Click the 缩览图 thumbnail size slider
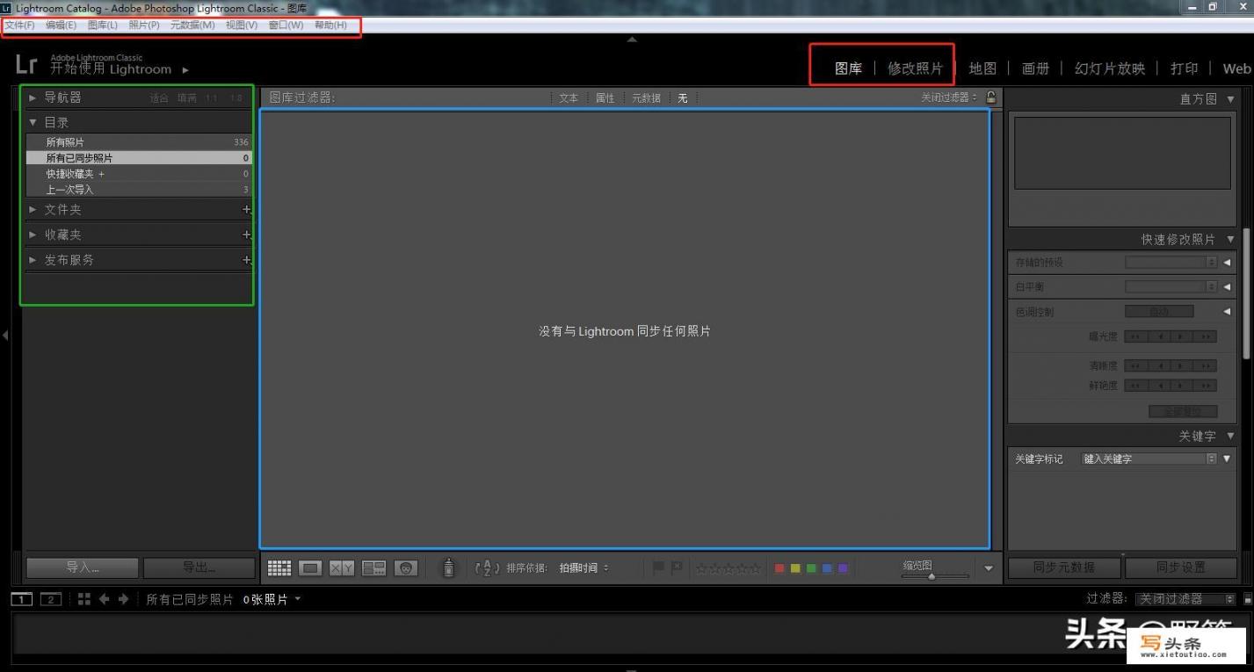 [935, 576]
